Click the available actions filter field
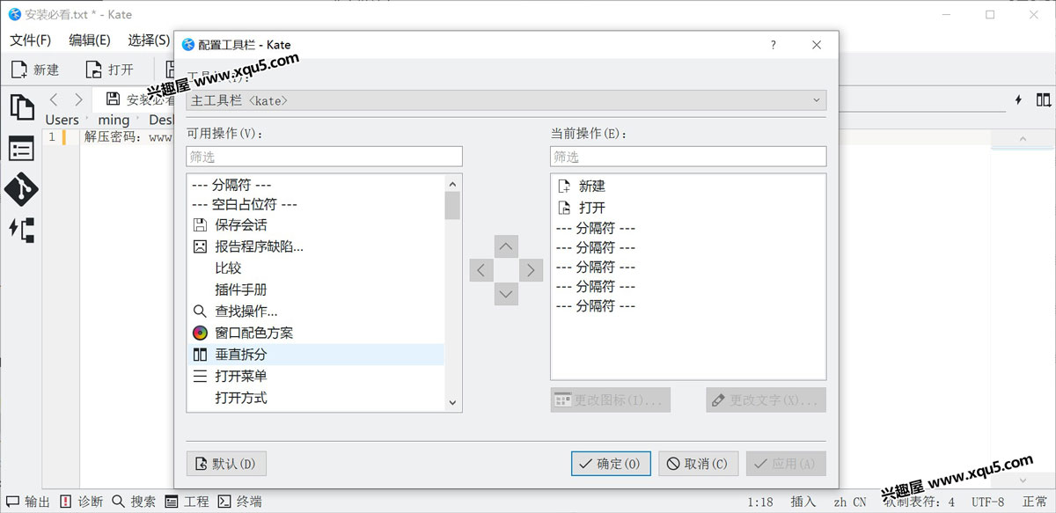 pyautogui.click(x=324, y=157)
